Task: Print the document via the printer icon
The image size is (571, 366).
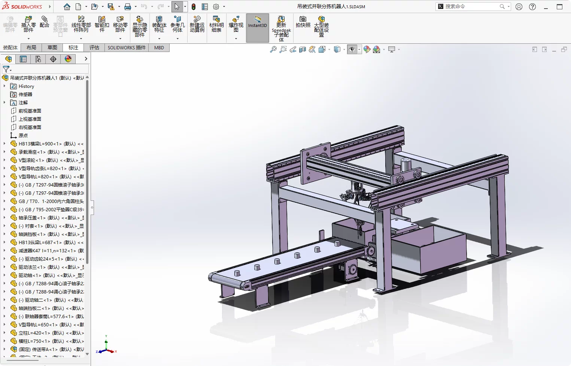Action: click(x=128, y=7)
